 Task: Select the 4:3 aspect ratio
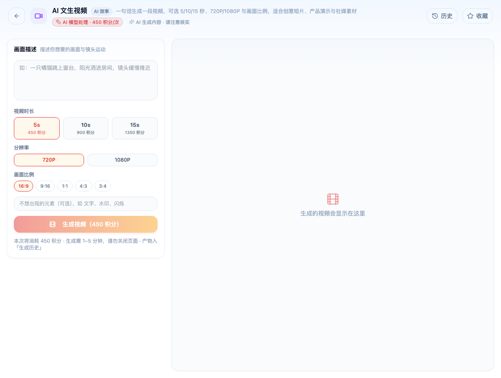83,186
